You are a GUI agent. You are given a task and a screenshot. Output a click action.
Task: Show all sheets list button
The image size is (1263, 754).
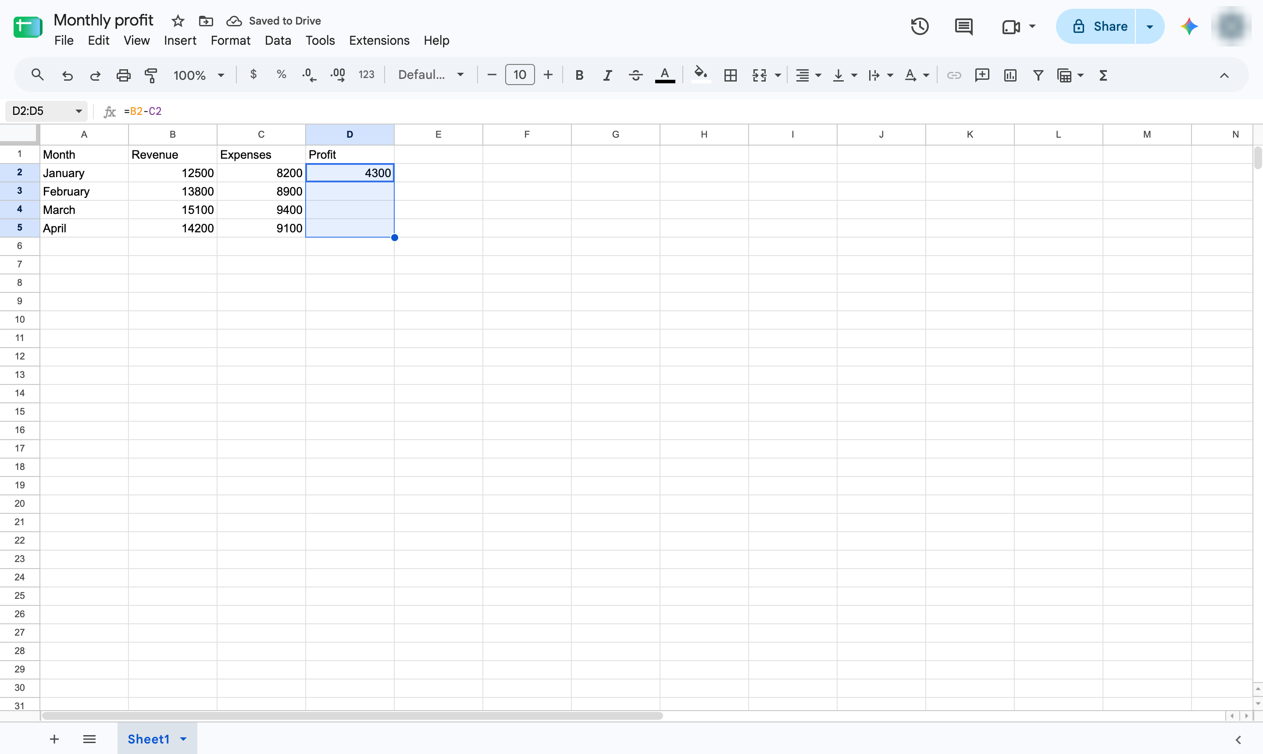[x=89, y=739]
